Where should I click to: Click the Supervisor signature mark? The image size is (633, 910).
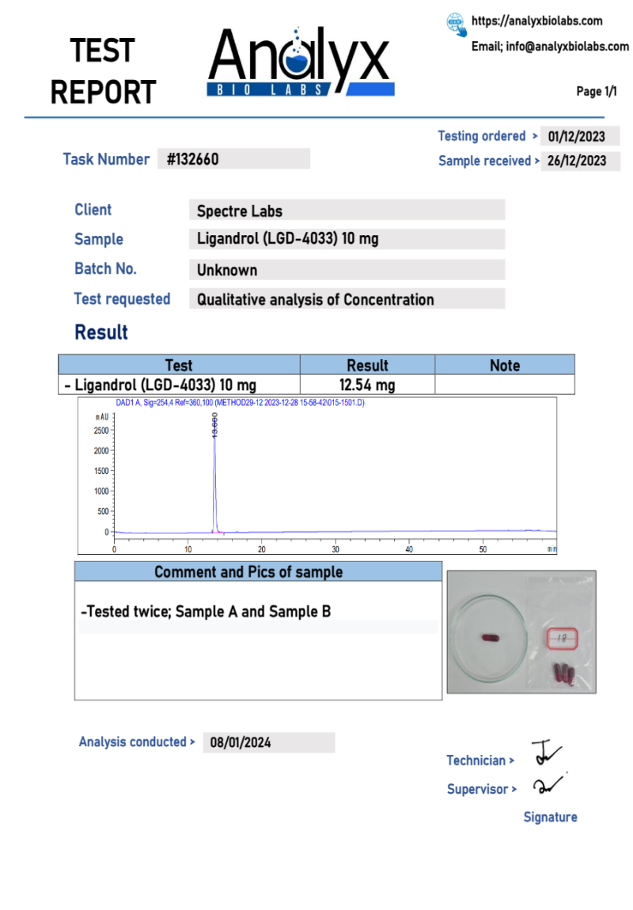548,785
